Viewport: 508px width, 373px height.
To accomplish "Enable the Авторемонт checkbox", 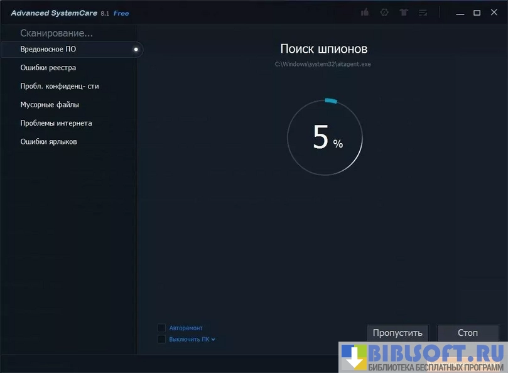I will (x=162, y=328).
